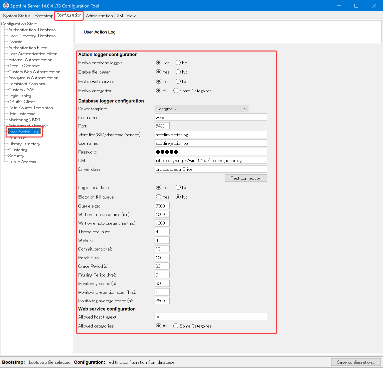Click the Driver class field
Viewport: 383px width, 368px height.
click(211, 169)
